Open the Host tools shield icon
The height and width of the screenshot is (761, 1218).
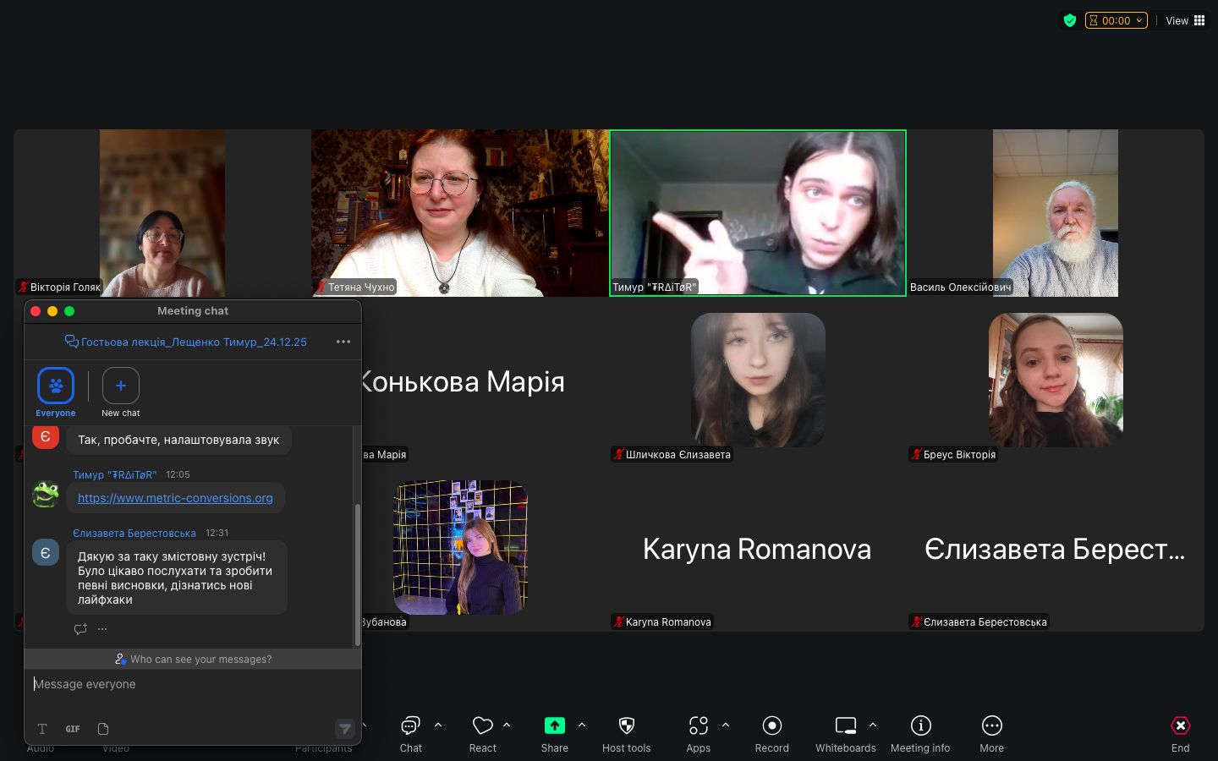tap(626, 726)
